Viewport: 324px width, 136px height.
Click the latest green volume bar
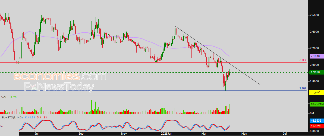pyautogui.click(x=229, y=109)
